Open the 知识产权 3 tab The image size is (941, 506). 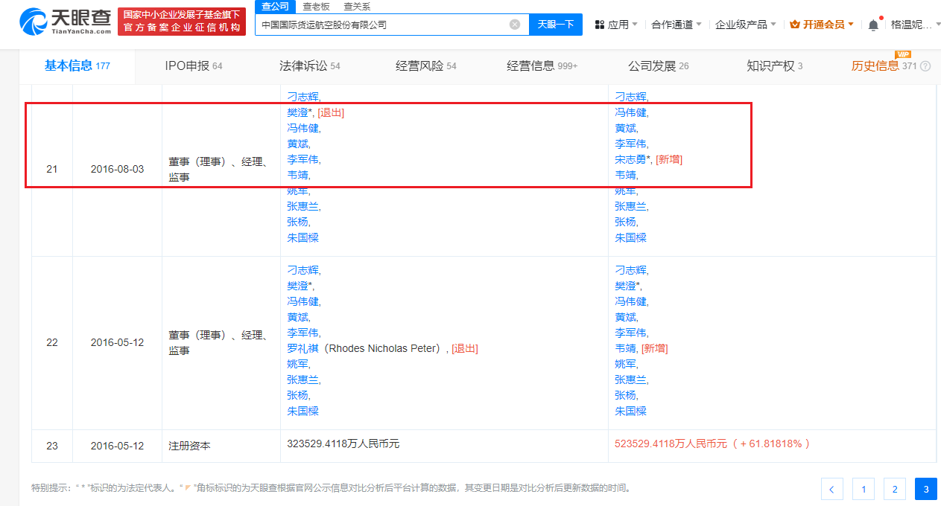pos(775,66)
